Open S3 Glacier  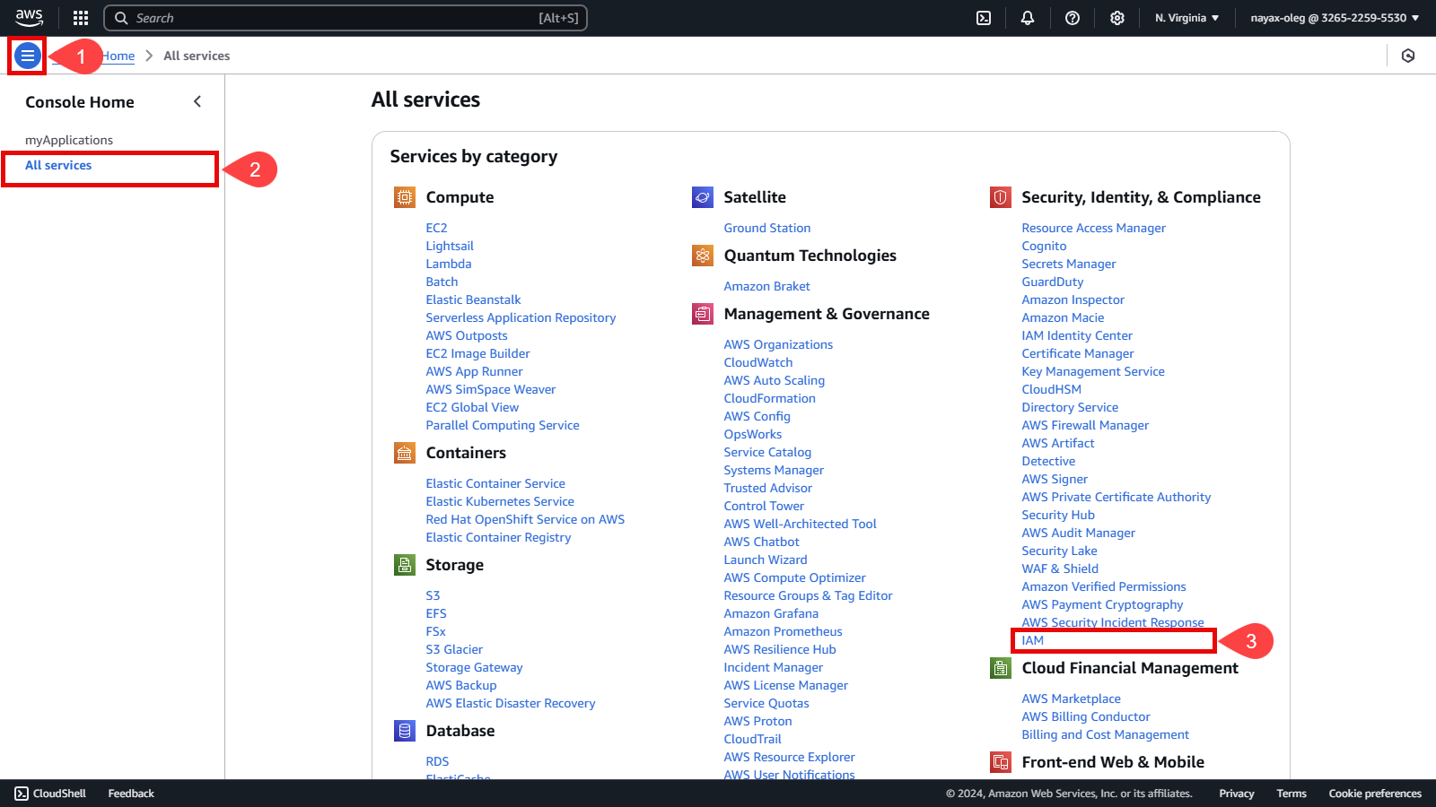pos(454,649)
